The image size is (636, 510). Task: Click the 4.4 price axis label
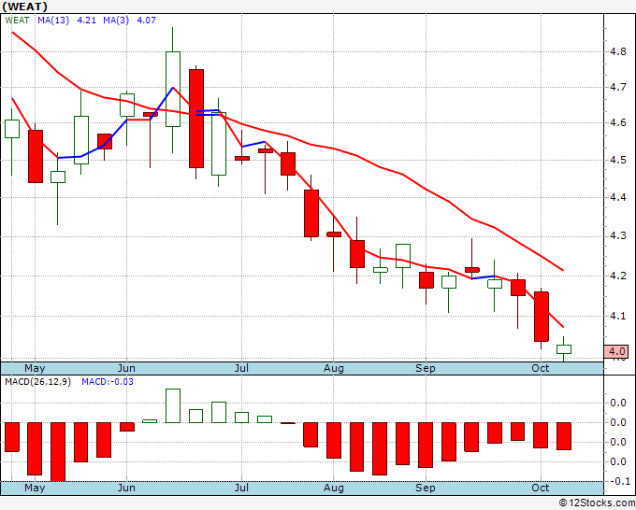(617, 197)
